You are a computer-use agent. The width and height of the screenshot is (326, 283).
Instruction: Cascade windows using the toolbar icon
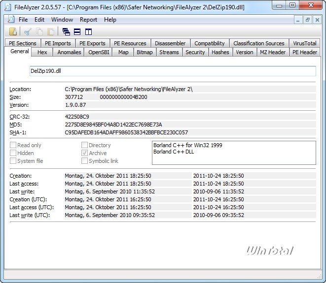tap(66, 31)
